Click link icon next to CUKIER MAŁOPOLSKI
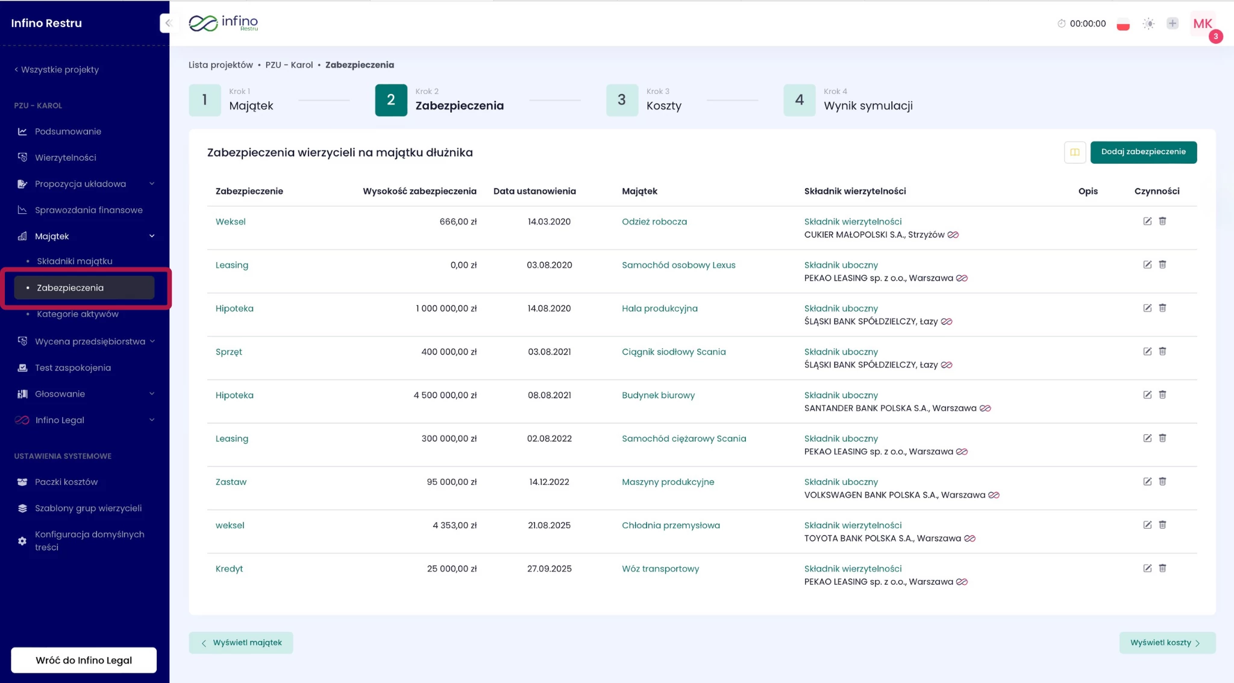The height and width of the screenshot is (683, 1234). click(953, 235)
